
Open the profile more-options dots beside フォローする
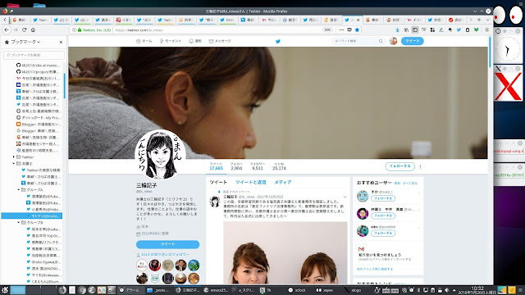point(420,166)
